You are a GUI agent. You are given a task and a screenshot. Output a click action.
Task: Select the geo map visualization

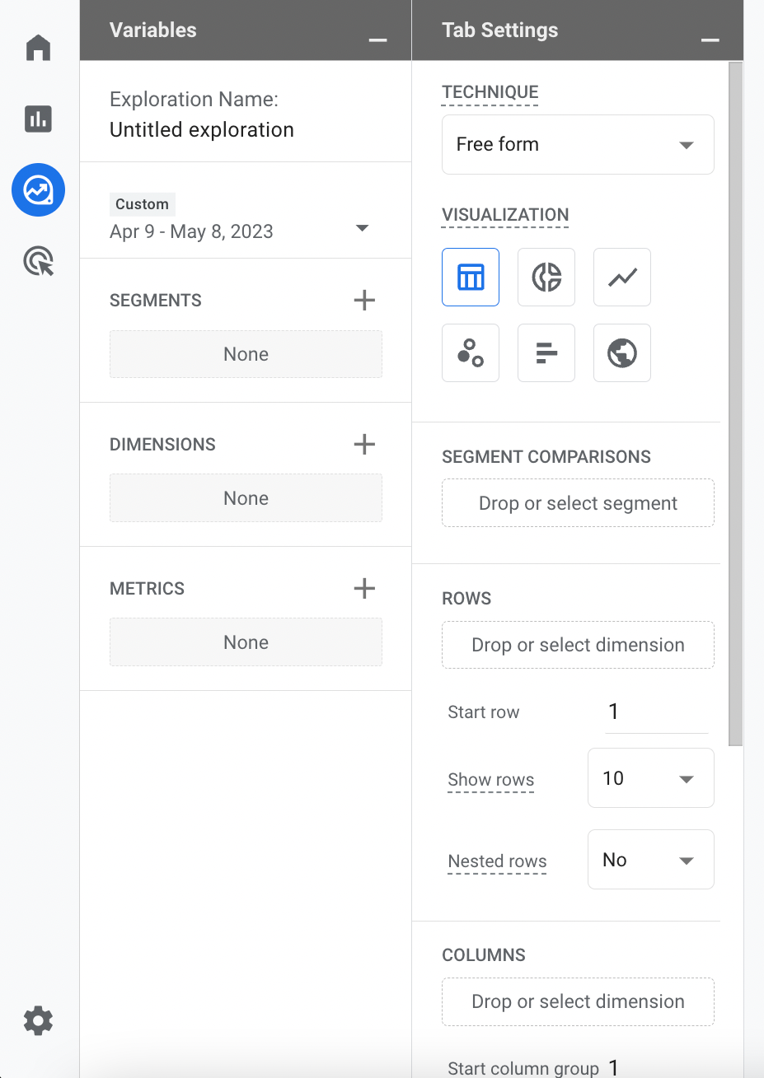tap(622, 352)
